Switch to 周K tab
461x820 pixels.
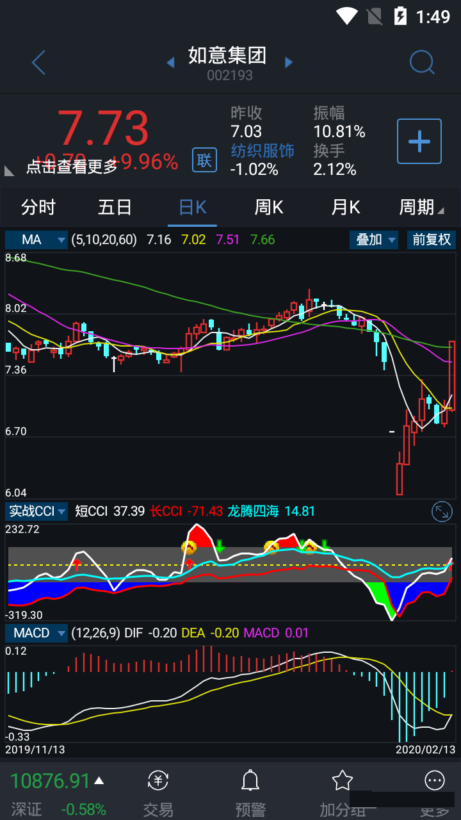(x=269, y=207)
